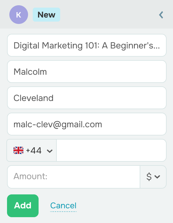Click the empty phone number field
This screenshot has height=223, width=173.
click(111, 150)
